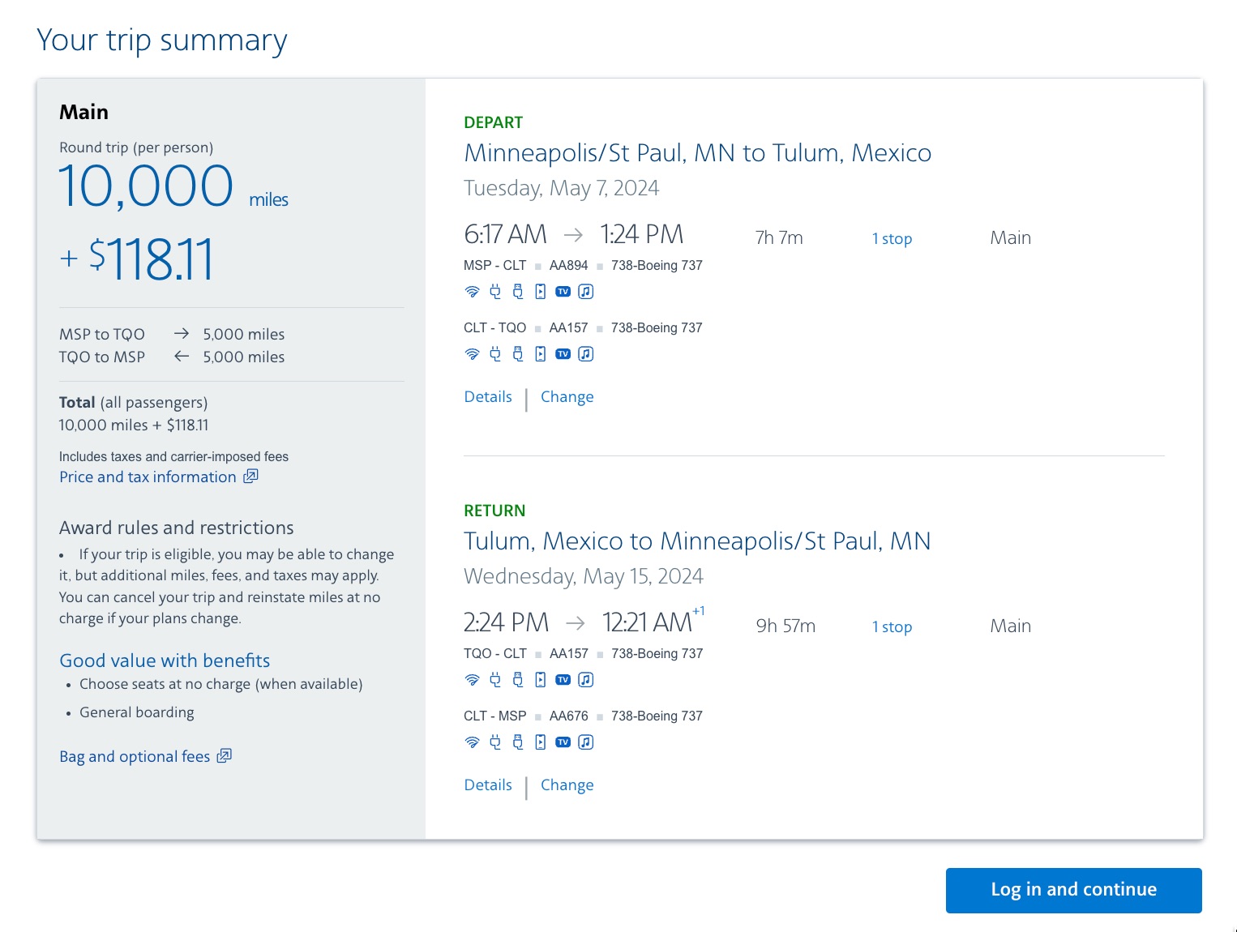1237x932 pixels.
Task: Open the 1 stop details for the departure
Action: coord(892,237)
